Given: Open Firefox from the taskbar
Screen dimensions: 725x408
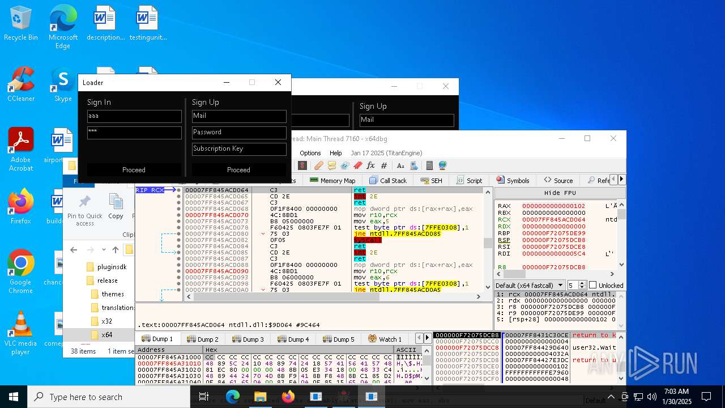Looking at the screenshot, I should (x=288, y=397).
